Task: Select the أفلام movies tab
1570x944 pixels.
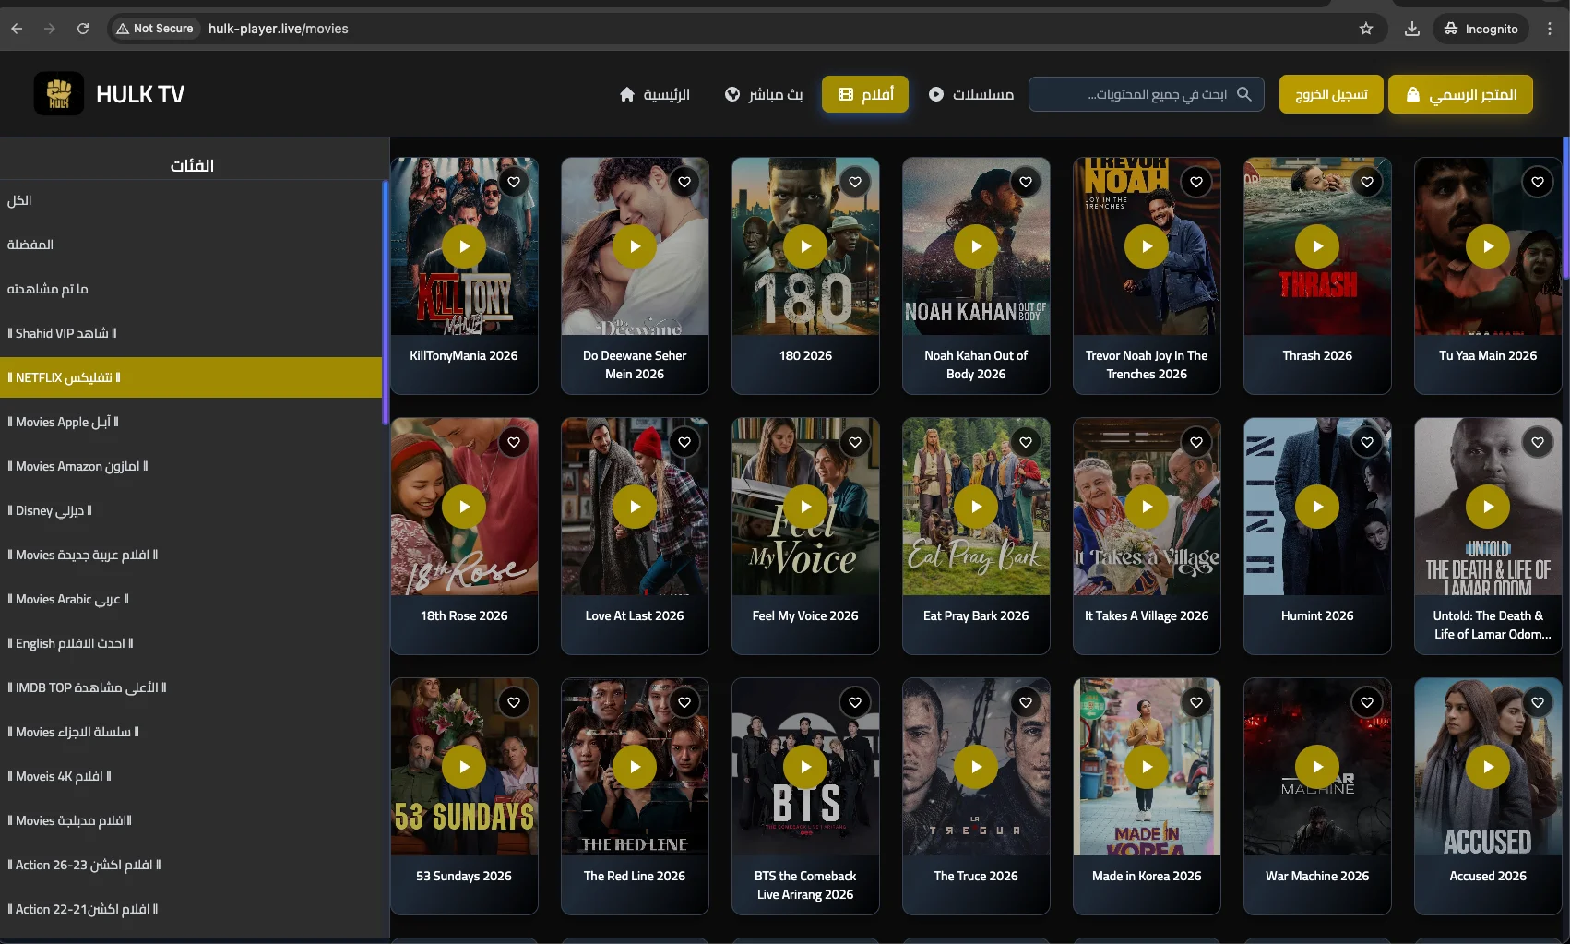Action: pyautogui.click(x=865, y=94)
